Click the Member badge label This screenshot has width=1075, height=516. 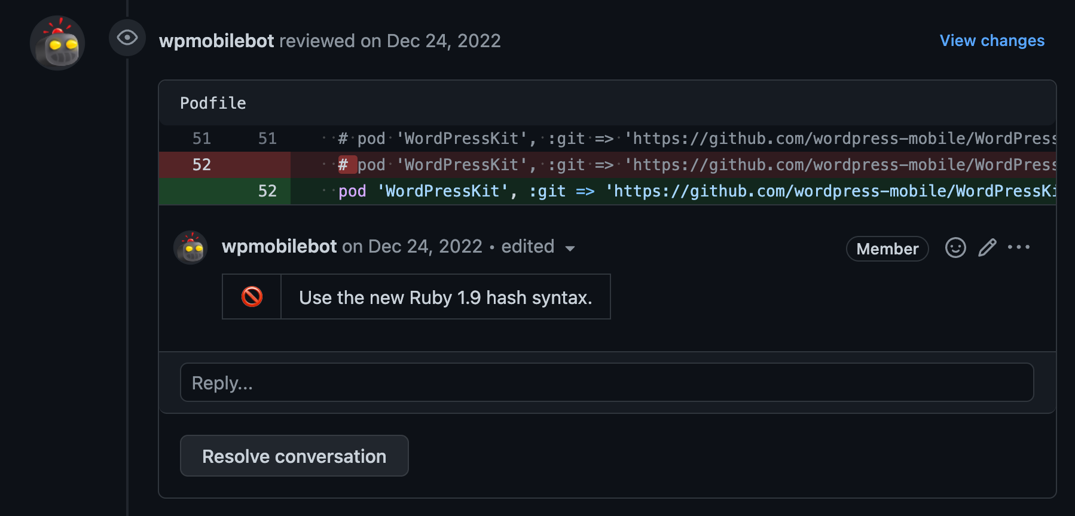pyautogui.click(x=887, y=249)
